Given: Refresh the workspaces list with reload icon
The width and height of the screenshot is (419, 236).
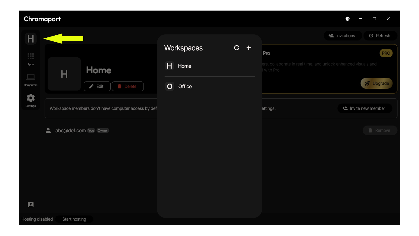Looking at the screenshot, I should [237, 48].
